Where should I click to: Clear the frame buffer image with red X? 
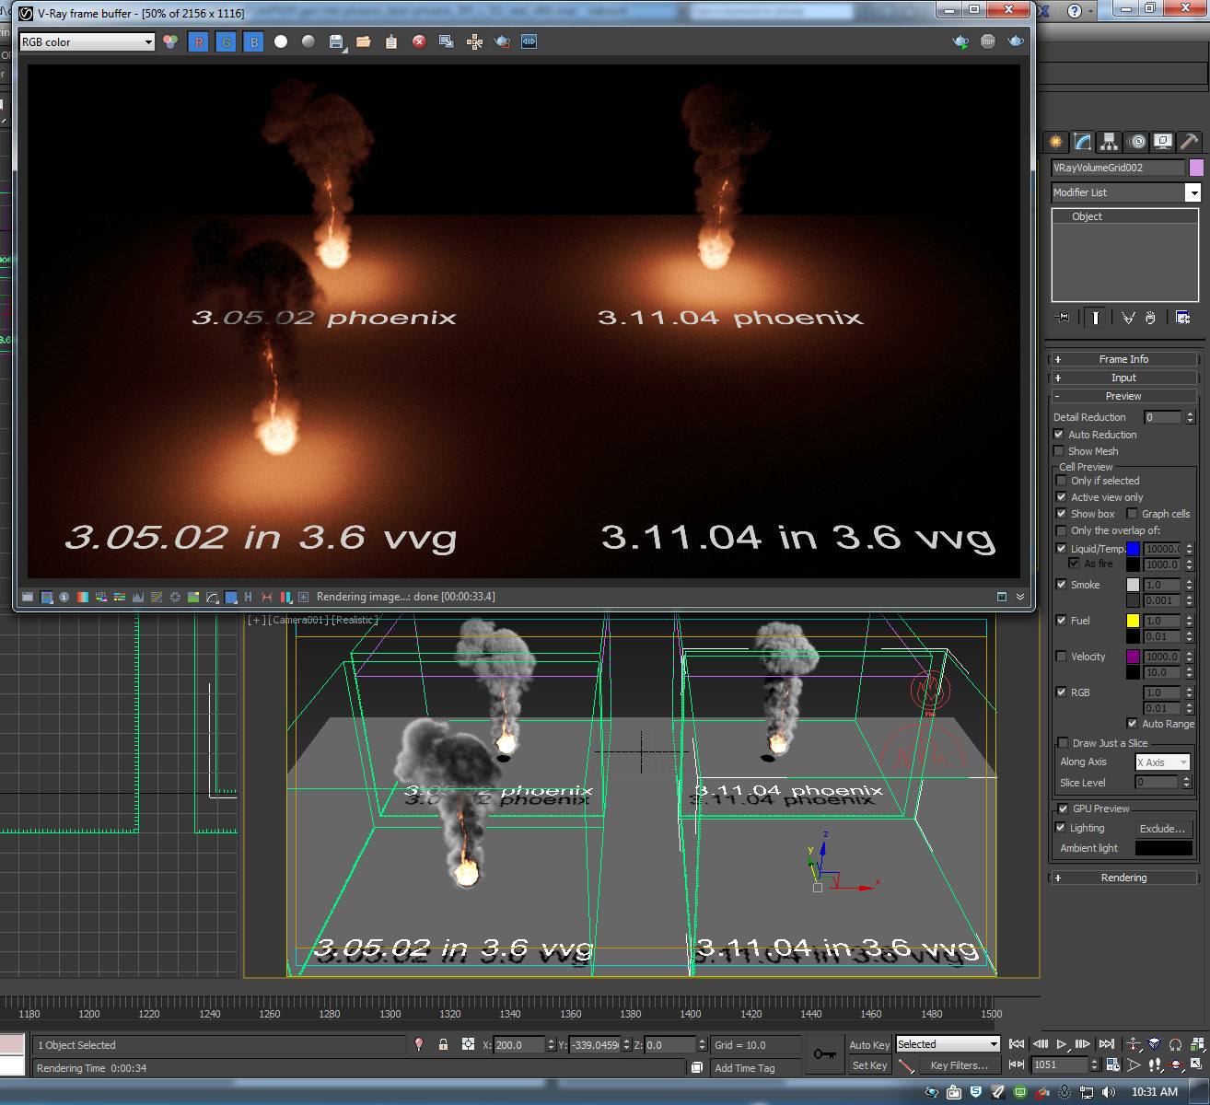(x=419, y=42)
